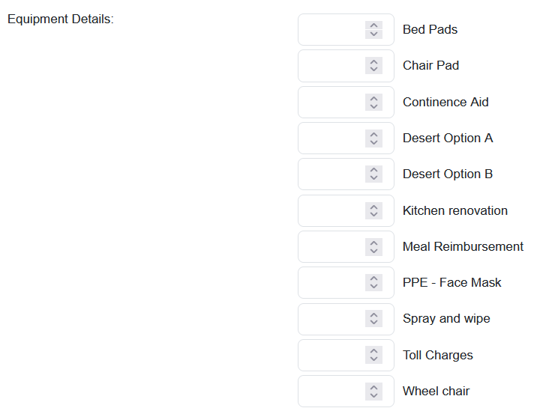
Task: Click the Desert Option A quantity box
Action: pyautogui.click(x=331, y=138)
